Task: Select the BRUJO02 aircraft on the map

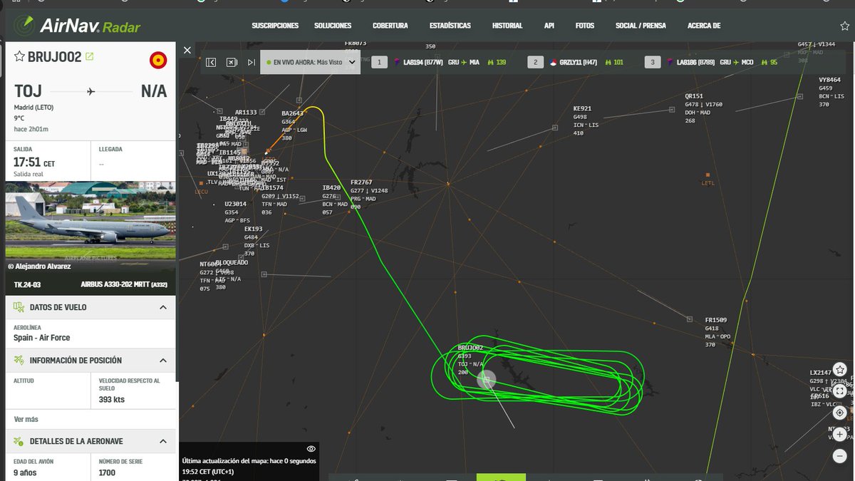Action: pos(485,379)
